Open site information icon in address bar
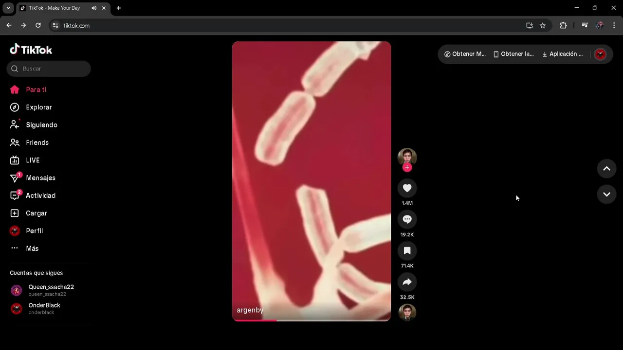Screen dimensions: 623x350 pyautogui.click(x=55, y=25)
